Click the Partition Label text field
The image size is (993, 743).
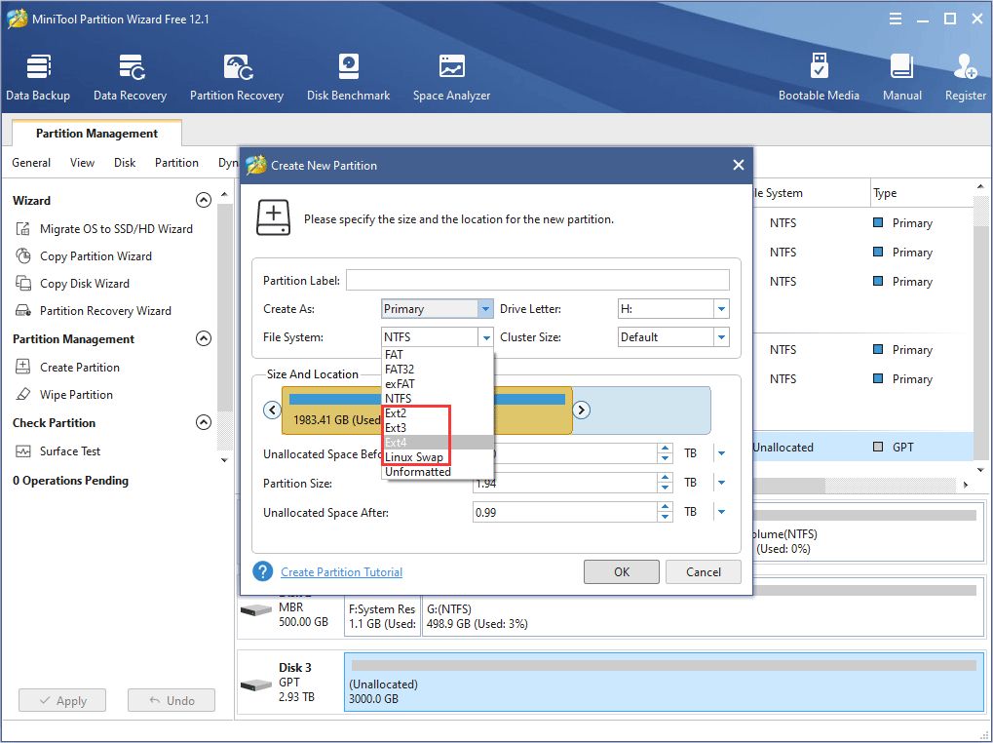pos(538,280)
